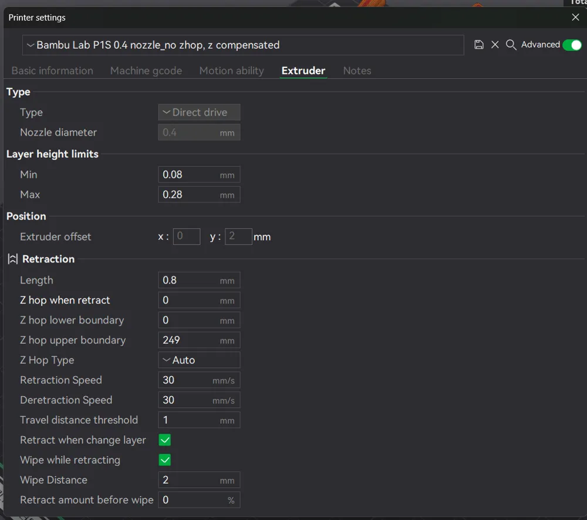This screenshot has width=587, height=520.
Task: Open the Type Direct drive dropdown
Action: coord(199,112)
